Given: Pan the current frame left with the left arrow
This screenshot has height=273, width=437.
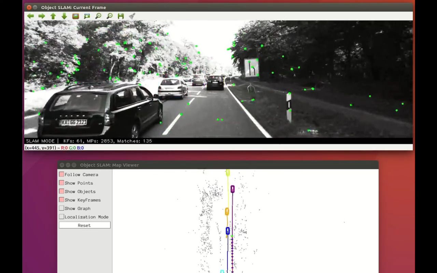Looking at the screenshot, I should pos(30,16).
